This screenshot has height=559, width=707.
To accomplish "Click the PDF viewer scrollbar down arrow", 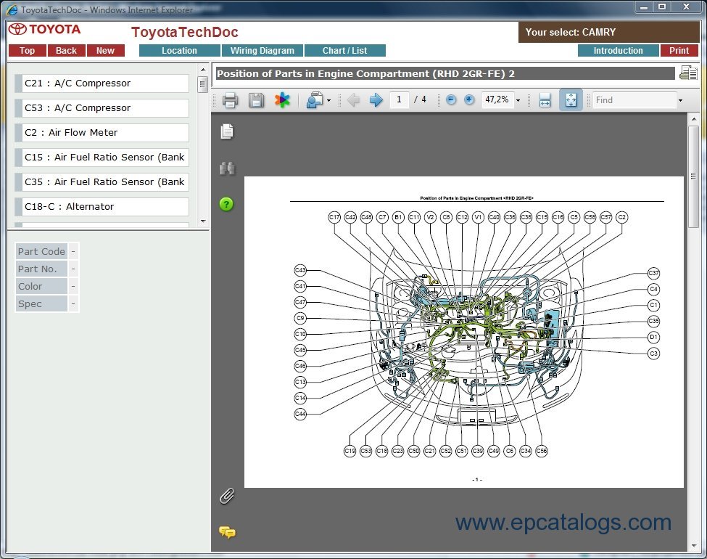I will (x=693, y=547).
